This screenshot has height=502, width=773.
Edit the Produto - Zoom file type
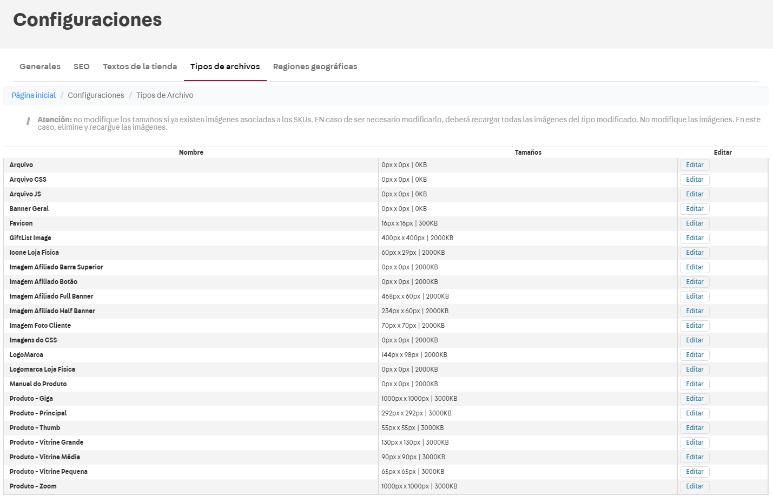click(695, 486)
